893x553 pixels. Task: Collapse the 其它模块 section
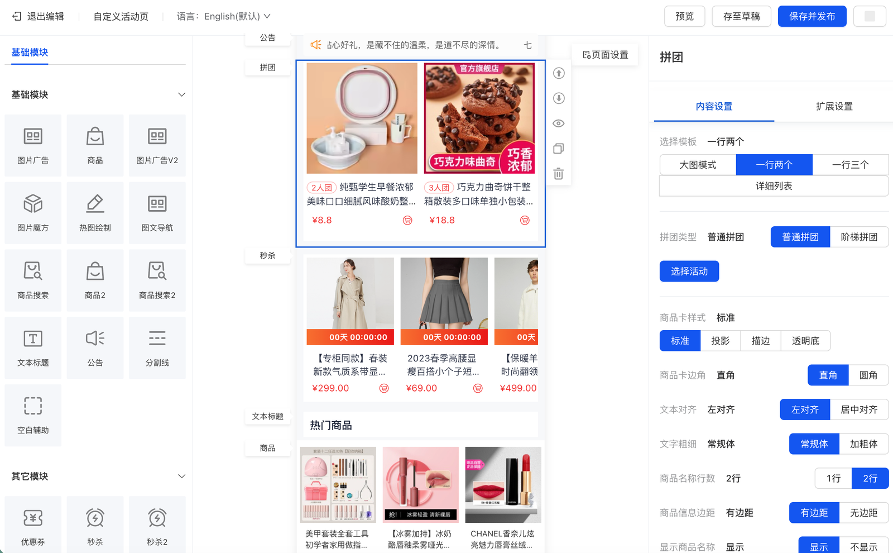(181, 476)
